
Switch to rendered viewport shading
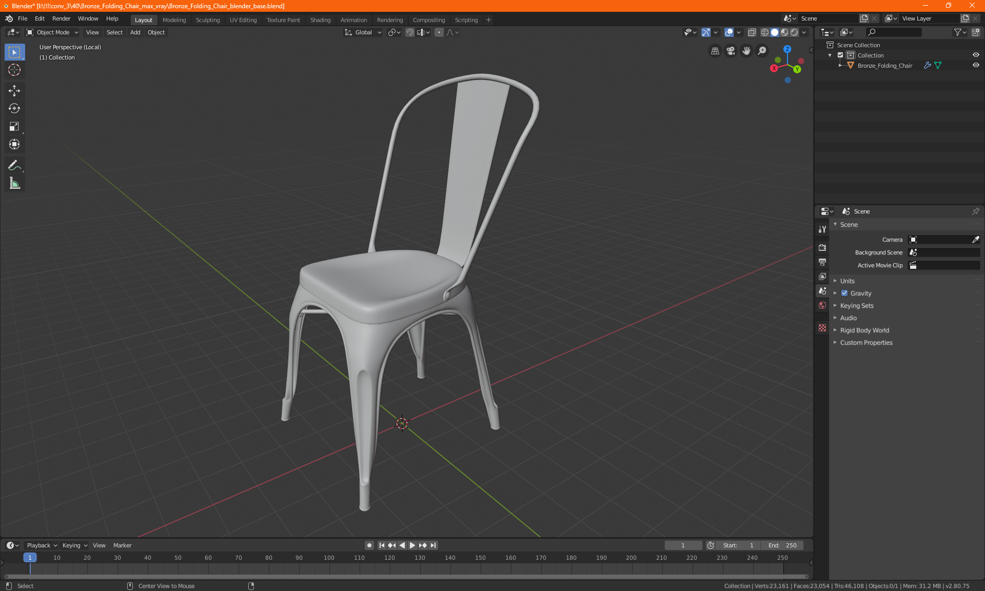click(794, 32)
